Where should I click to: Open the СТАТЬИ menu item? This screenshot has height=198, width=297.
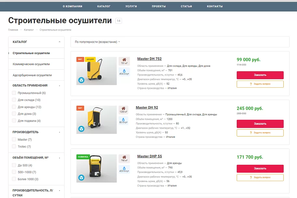coord(186,6)
